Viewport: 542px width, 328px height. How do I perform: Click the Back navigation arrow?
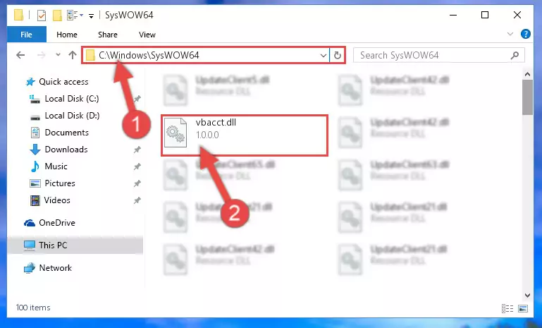(20, 55)
